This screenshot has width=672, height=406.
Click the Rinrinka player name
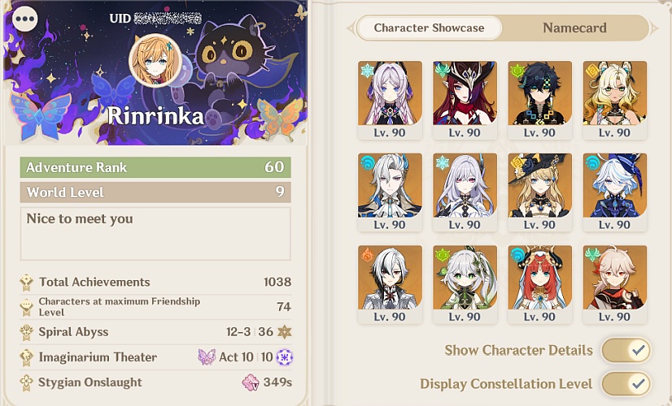point(155,116)
